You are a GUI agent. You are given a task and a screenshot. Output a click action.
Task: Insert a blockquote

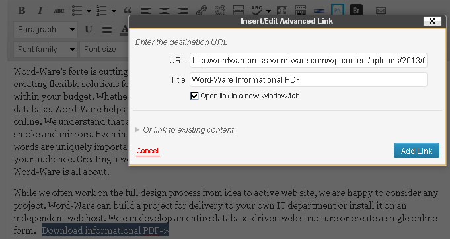pos(128,11)
